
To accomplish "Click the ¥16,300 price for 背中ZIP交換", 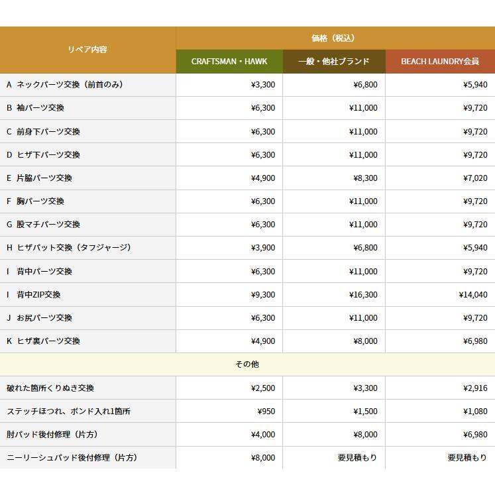I will click(363, 295).
